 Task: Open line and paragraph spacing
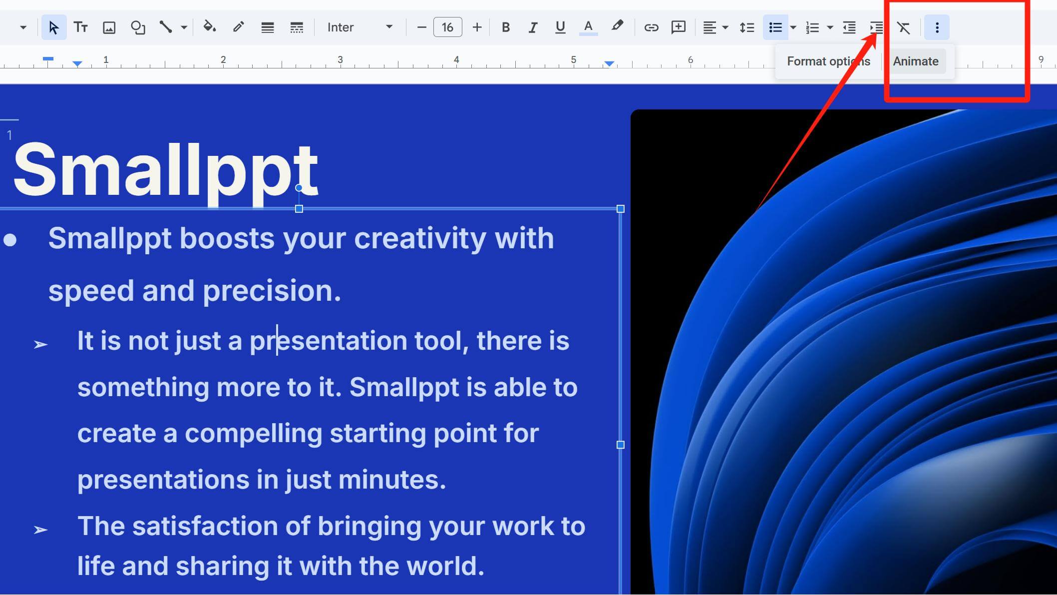(746, 27)
